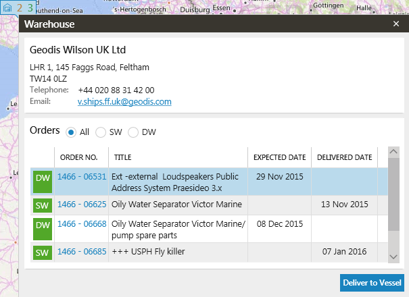The width and height of the screenshot is (409, 297).
Task: Select the SW orders filter
Action: pos(101,132)
